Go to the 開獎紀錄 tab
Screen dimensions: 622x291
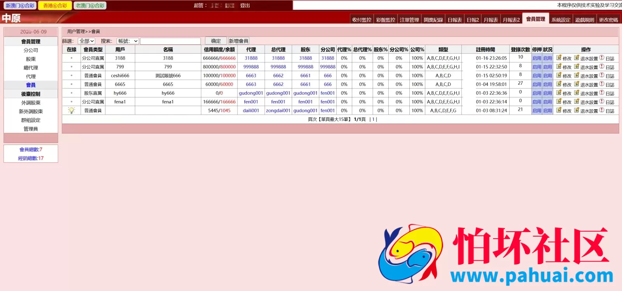coord(433,20)
